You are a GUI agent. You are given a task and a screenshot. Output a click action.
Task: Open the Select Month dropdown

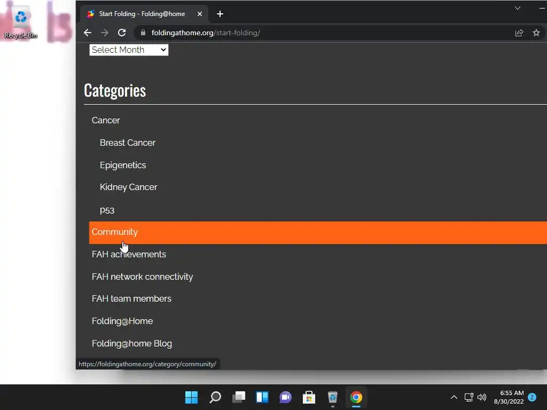129,50
